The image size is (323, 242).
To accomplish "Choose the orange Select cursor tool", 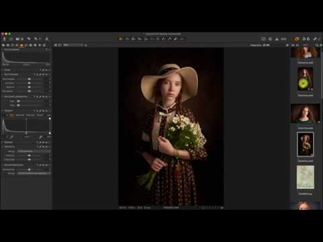I will [x=121, y=39].
